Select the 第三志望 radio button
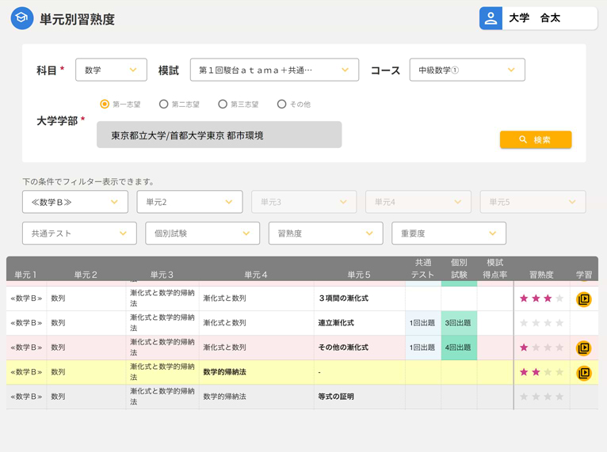The width and height of the screenshot is (607, 452). click(x=223, y=104)
